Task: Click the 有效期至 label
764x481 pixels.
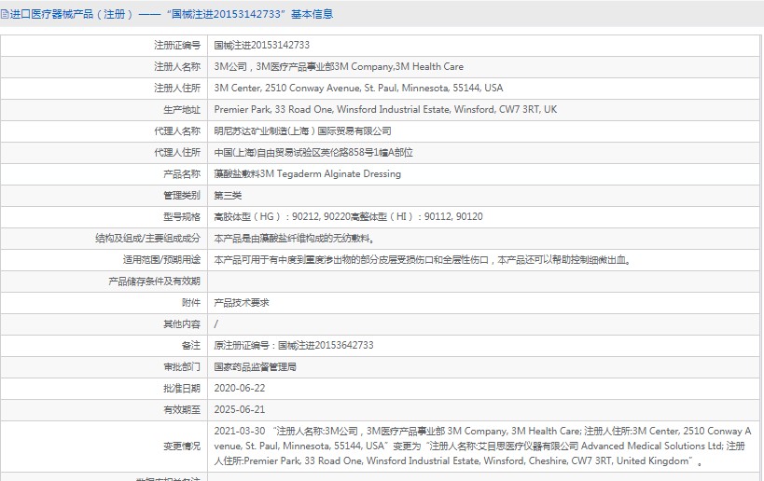Action: click(x=182, y=409)
